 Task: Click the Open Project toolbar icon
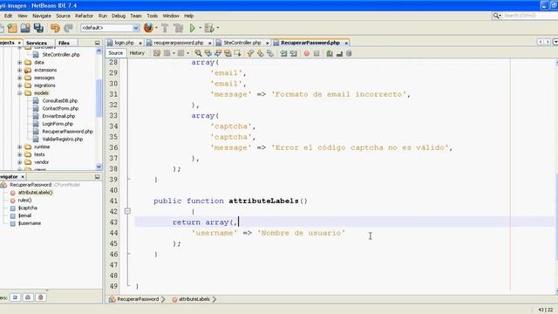(25, 28)
